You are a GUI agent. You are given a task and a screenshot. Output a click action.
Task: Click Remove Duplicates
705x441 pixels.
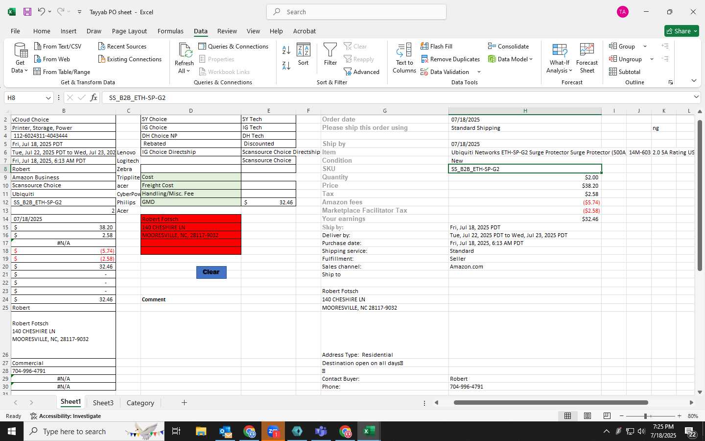coord(450,59)
